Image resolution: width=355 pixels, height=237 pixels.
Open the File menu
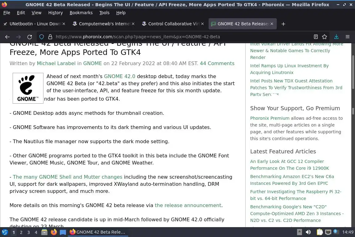coord(7,13)
